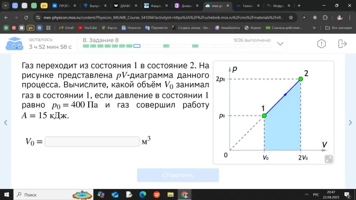Close the VK tab
The width and height of the screenshot is (356, 200).
75,6
